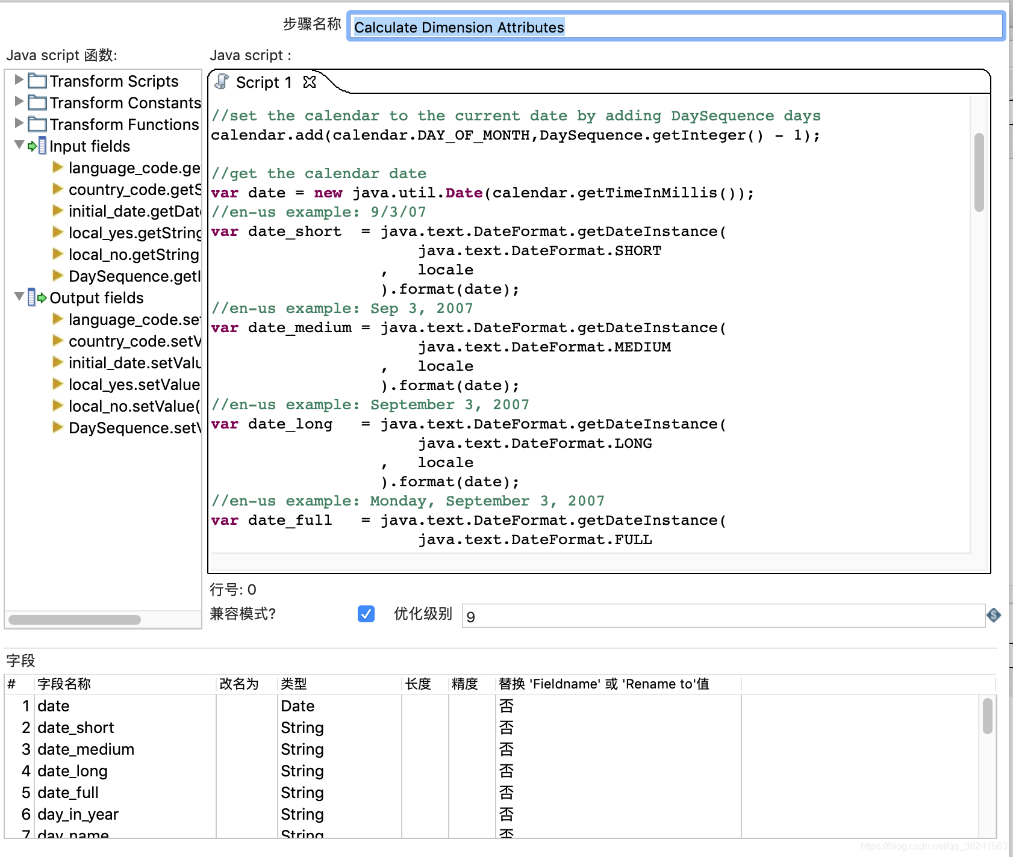Click the Transform Scripts folder icon
This screenshot has width=1013, height=857.
coord(37,81)
